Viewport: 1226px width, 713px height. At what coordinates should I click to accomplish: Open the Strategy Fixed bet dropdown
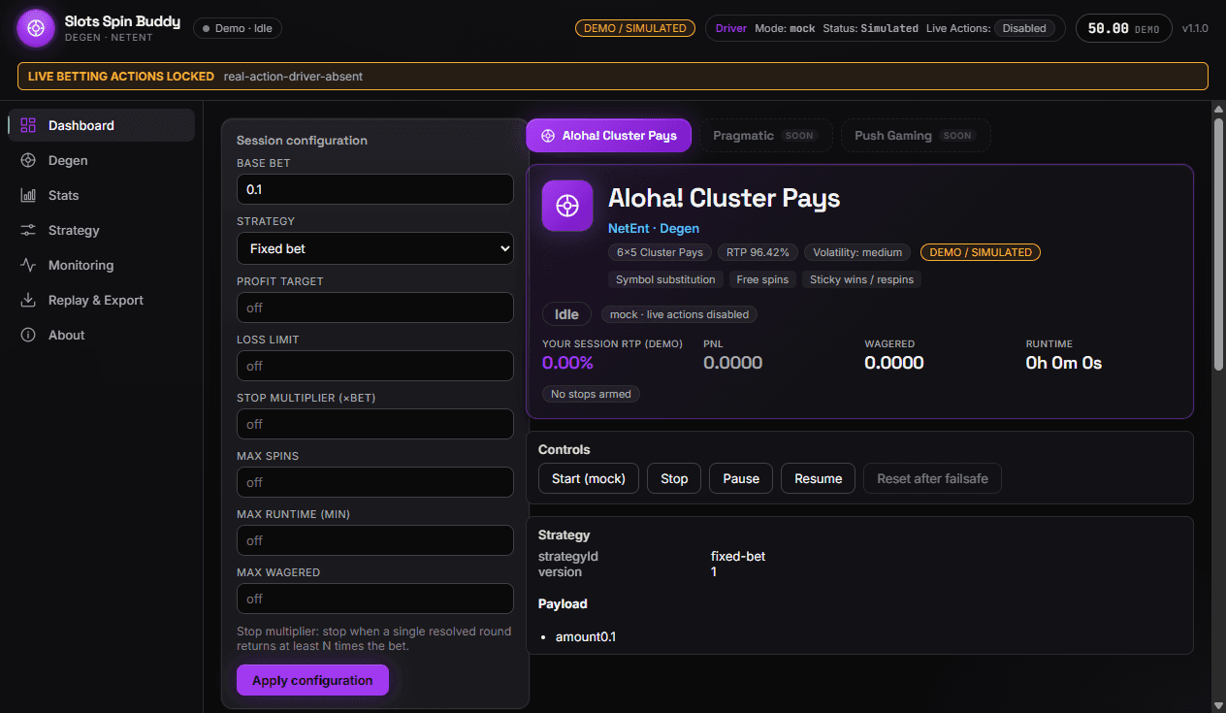pos(375,248)
